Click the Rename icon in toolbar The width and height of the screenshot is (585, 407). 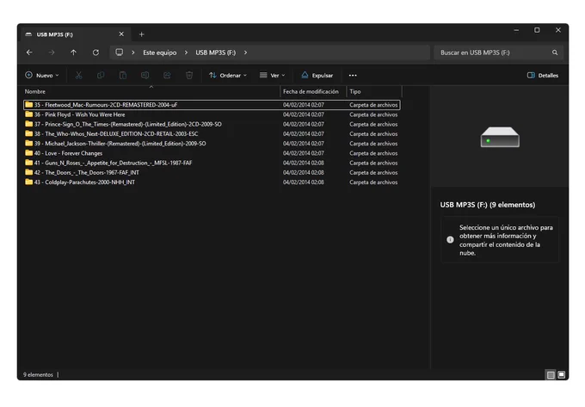pos(145,76)
